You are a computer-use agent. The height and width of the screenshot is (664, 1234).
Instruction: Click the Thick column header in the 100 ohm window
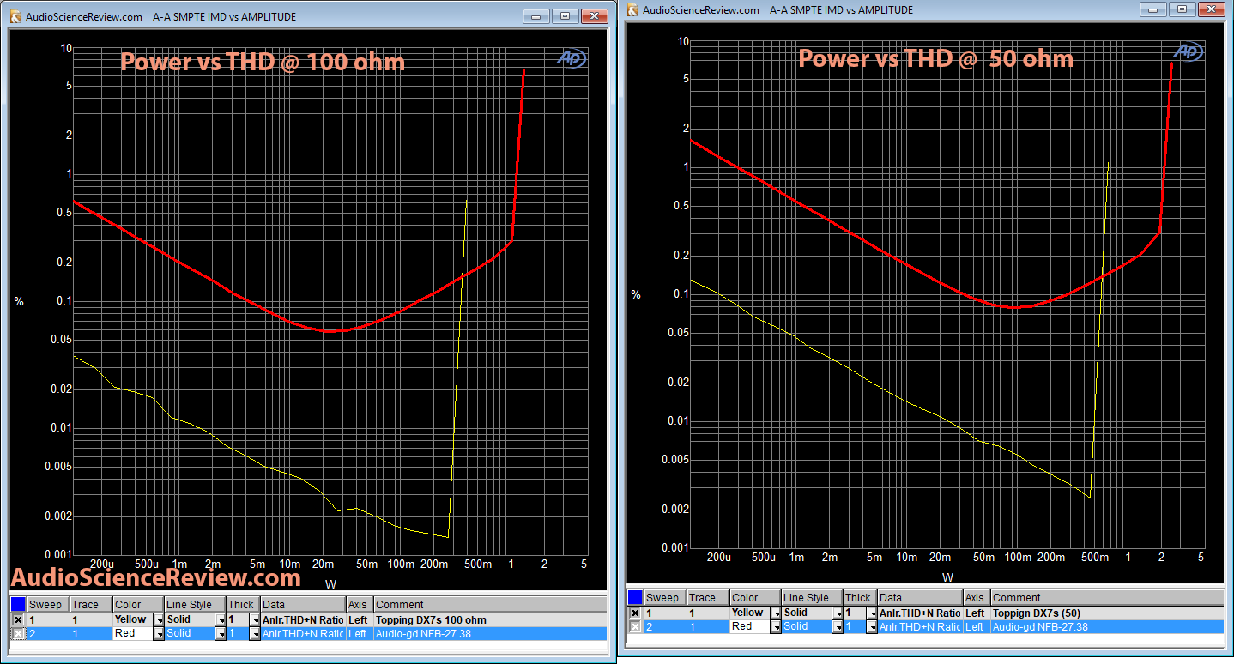(x=243, y=604)
